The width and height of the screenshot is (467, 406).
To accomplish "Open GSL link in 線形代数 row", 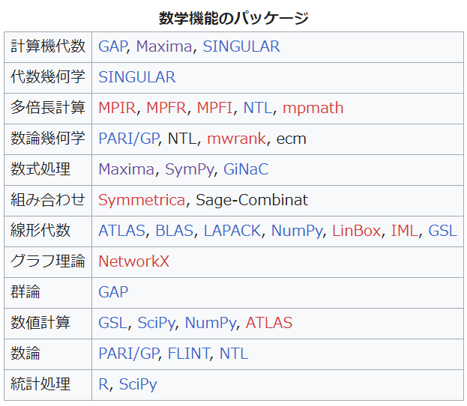I will [442, 231].
